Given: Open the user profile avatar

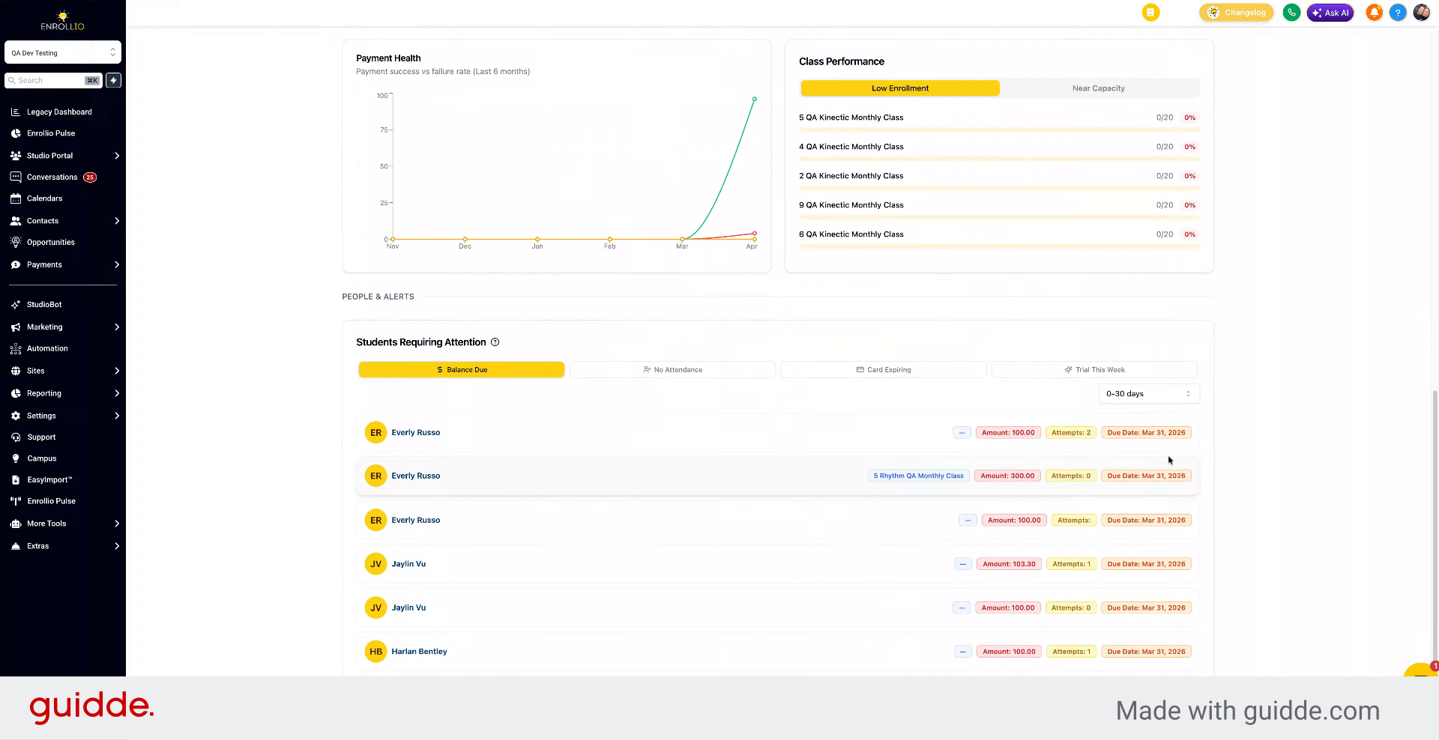Looking at the screenshot, I should coord(1421,12).
